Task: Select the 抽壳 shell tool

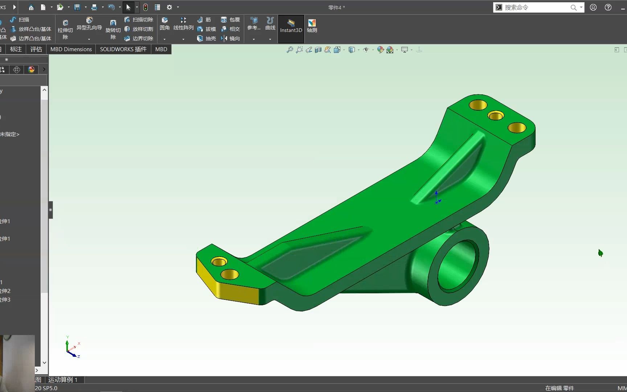Action: coord(206,38)
